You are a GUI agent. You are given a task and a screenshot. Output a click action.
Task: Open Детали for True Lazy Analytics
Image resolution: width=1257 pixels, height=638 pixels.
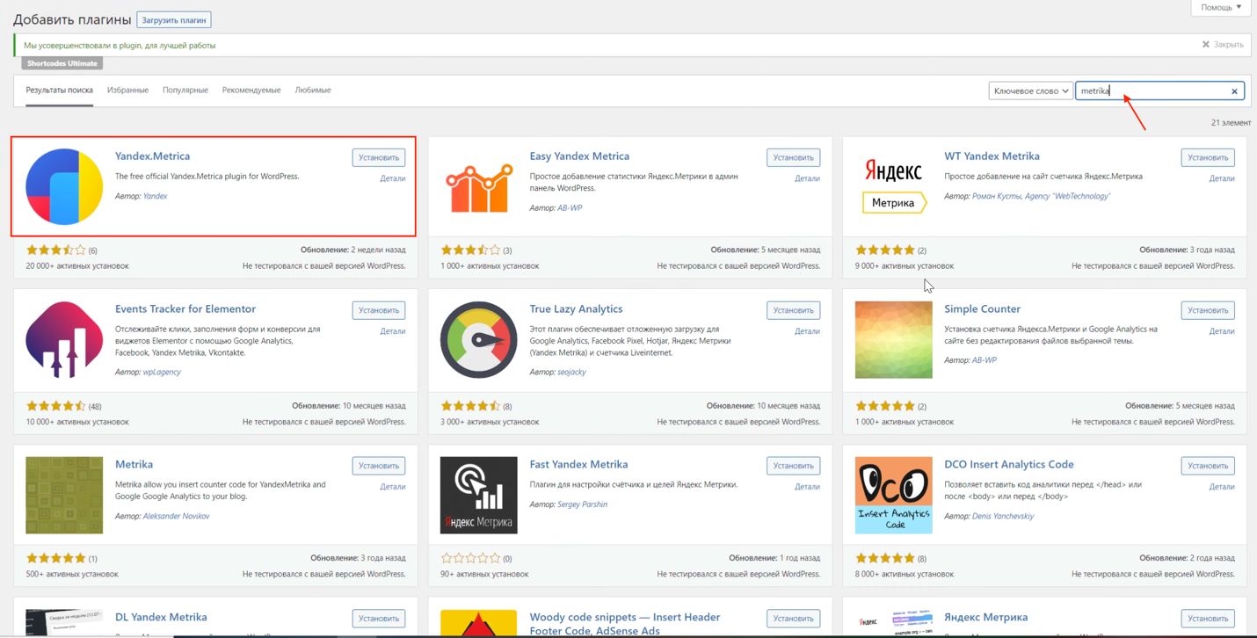click(807, 331)
